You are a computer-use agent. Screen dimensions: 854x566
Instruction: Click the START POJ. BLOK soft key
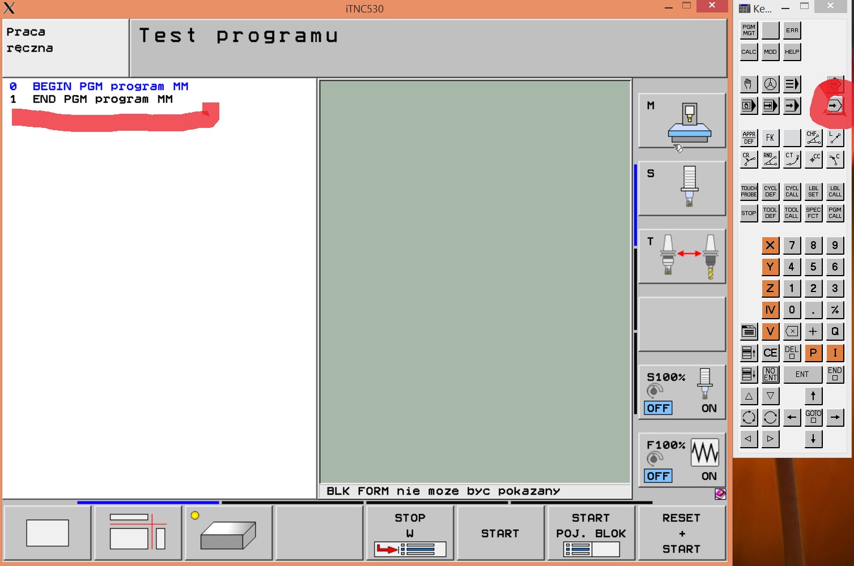coord(591,533)
